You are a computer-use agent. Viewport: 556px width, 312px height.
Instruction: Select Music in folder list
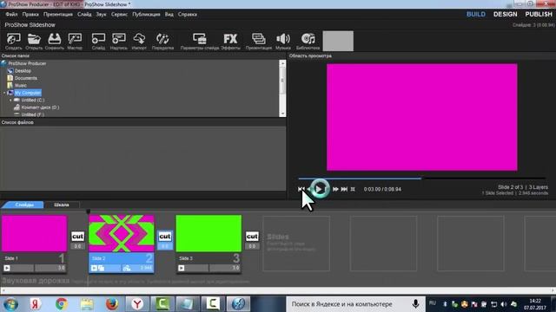[21, 86]
